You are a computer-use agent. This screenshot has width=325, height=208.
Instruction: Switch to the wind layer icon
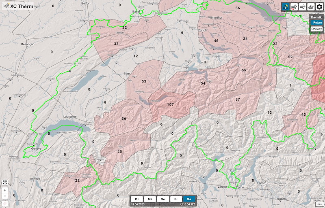point(302,7)
